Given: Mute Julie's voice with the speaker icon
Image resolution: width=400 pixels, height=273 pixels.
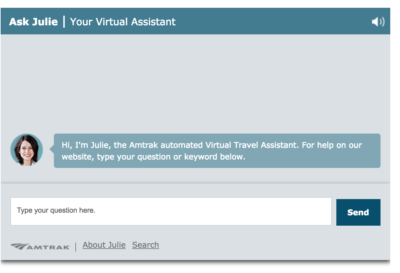Looking at the screenshot, I should (378, 22).
